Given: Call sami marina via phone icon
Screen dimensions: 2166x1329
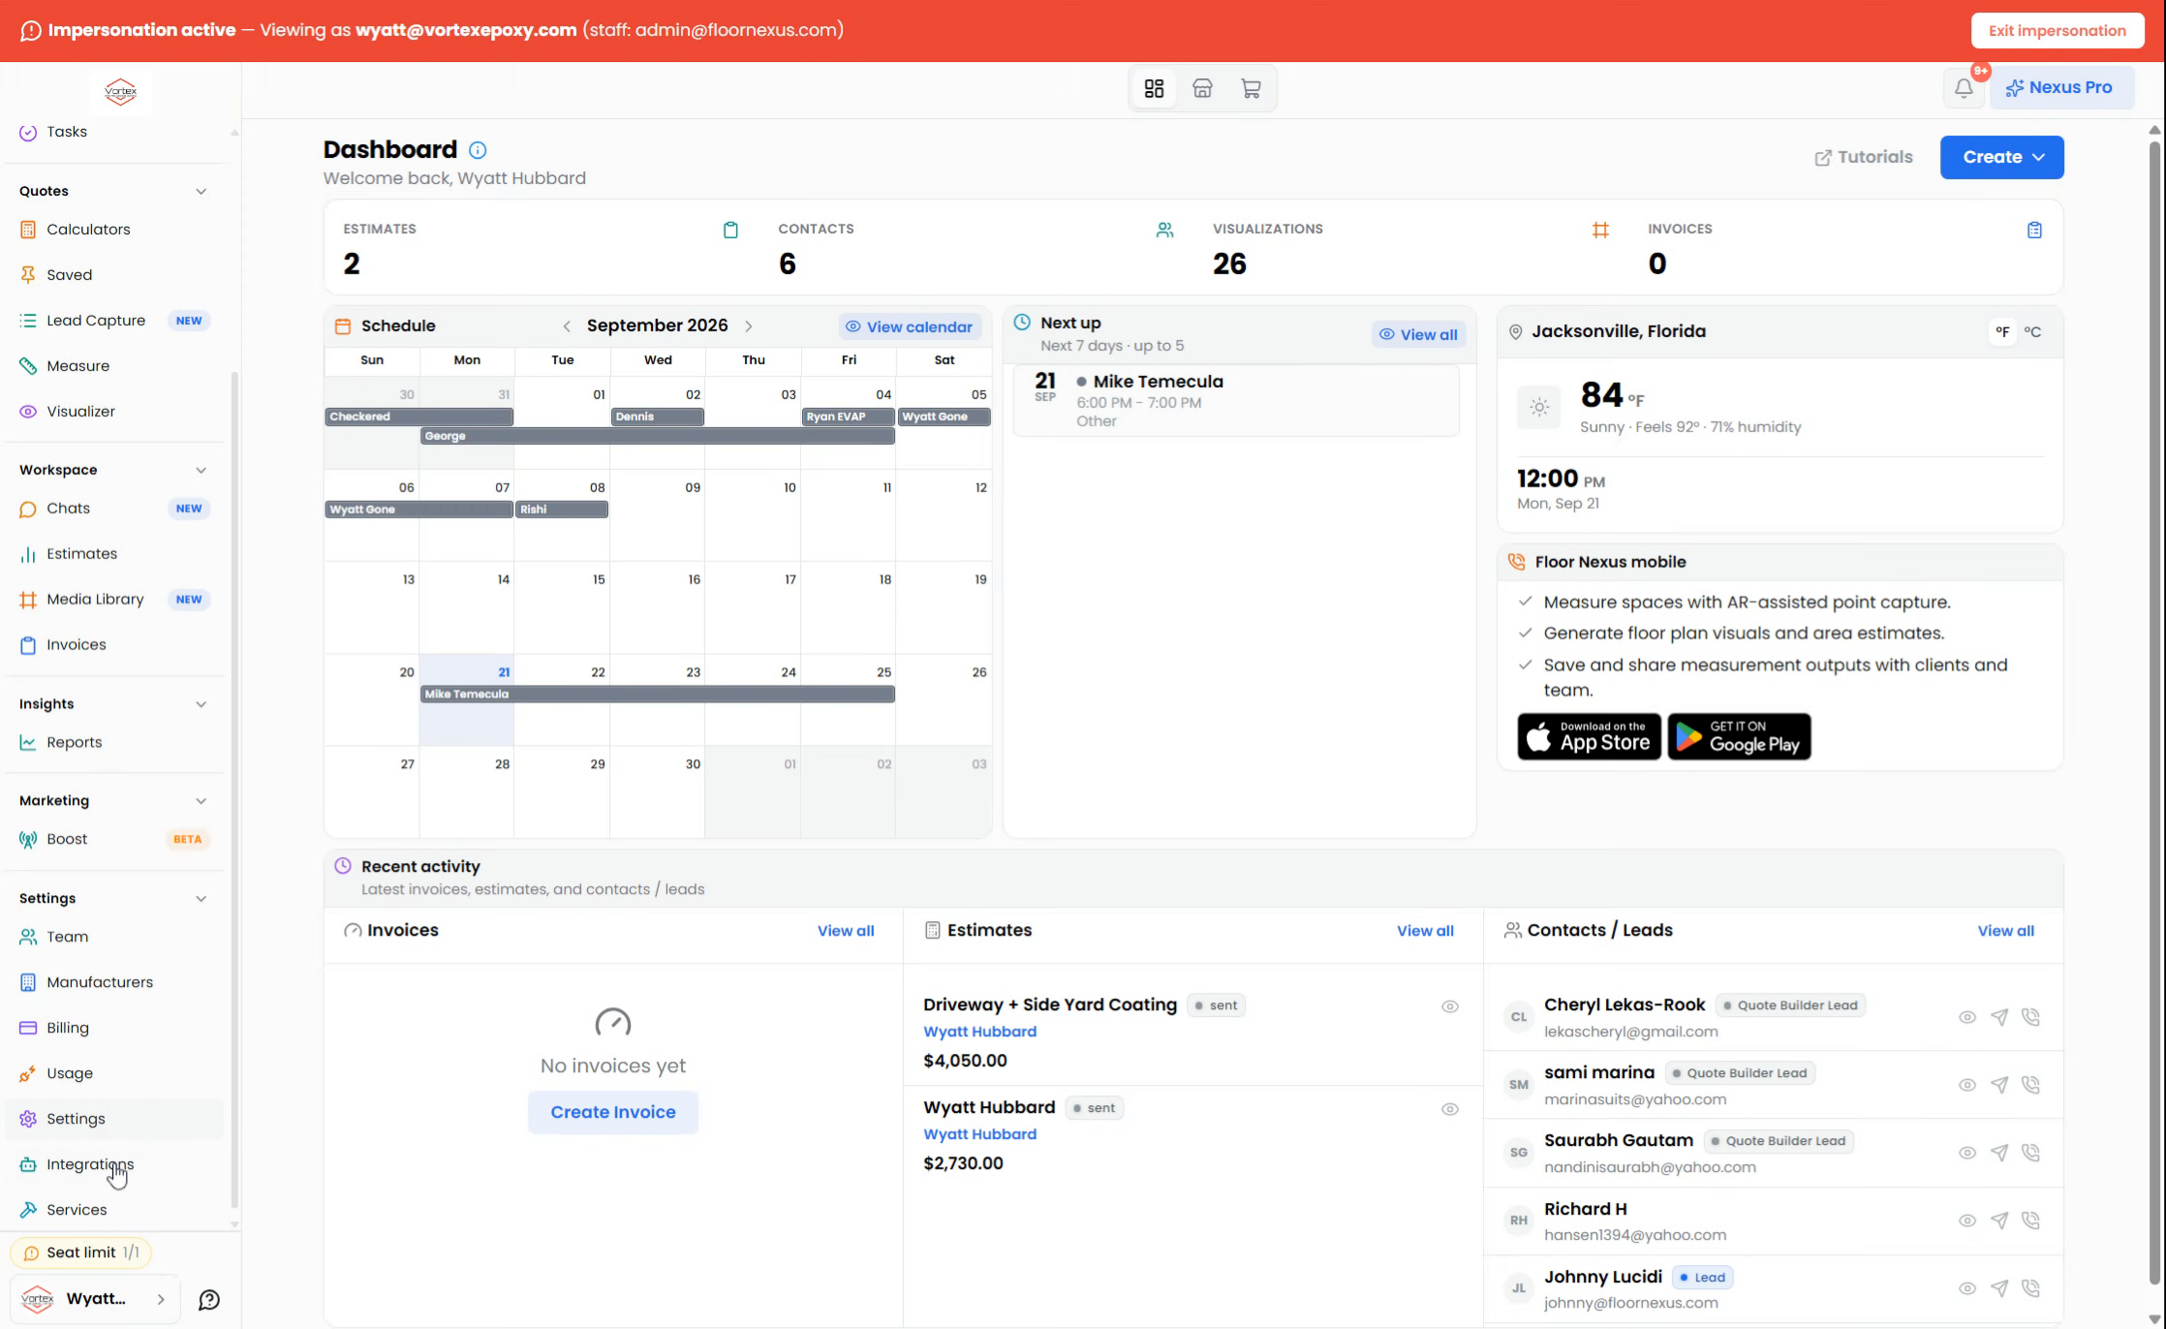Looking at the screenshot, I should click(x=2031, y=1085).
